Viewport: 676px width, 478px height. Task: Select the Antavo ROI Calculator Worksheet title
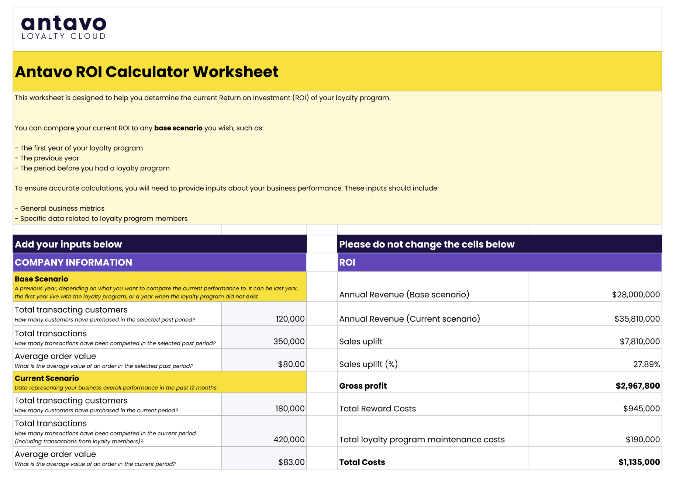click(x=146, y=72)
